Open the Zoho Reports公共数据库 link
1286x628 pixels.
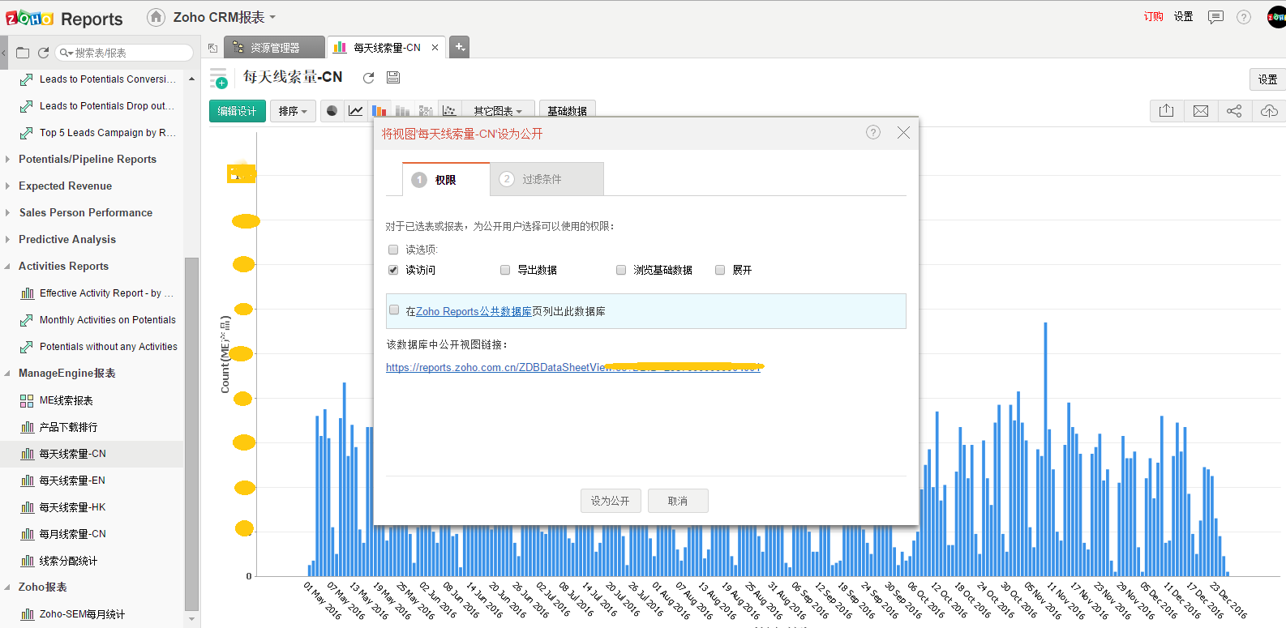(x=474, y=311)
